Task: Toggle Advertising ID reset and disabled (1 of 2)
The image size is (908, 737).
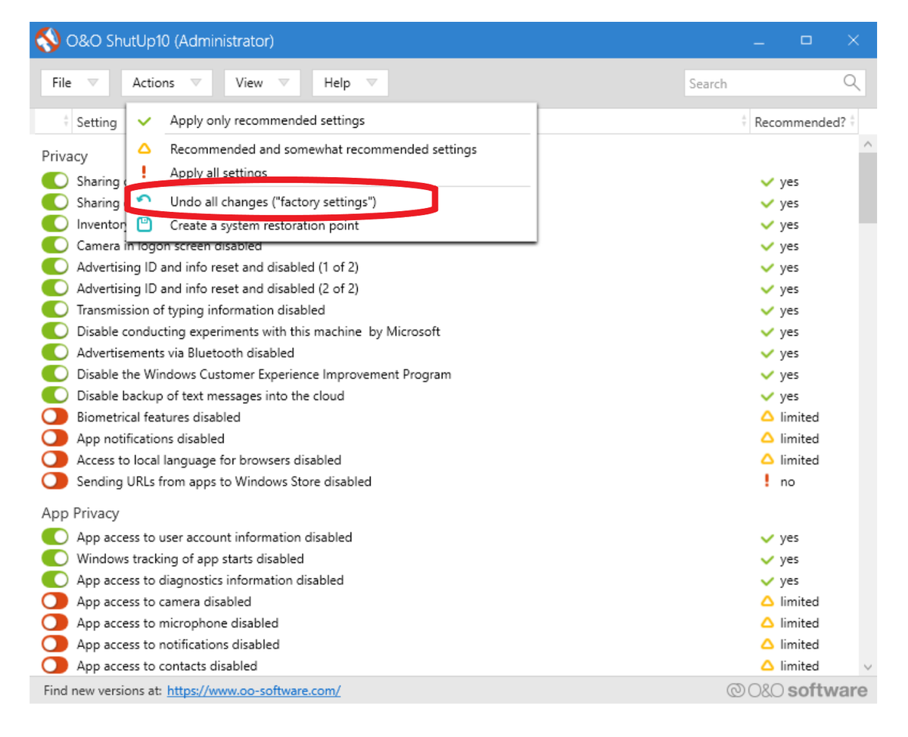Action: click(54, 266)
